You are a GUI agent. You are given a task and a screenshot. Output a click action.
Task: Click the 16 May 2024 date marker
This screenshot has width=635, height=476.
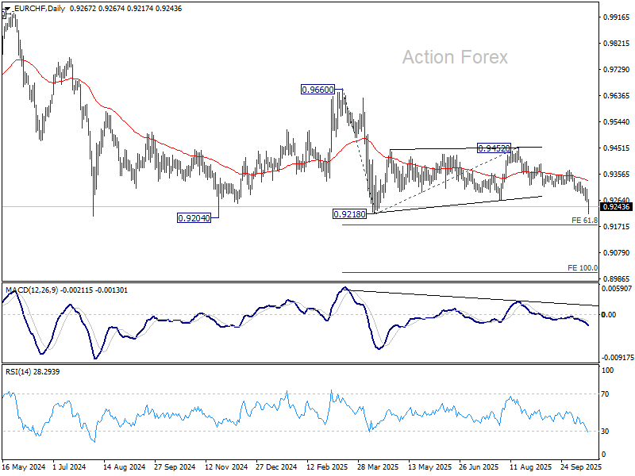(24, 466)
